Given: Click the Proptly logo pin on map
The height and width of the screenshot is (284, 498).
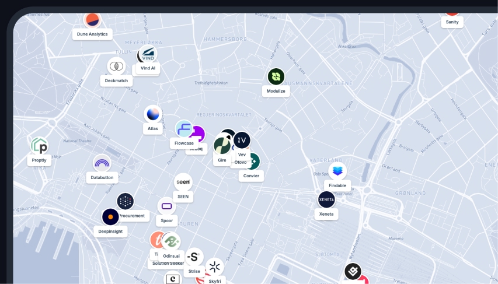Looking at the screenshot, I should (x=39, y=146).
